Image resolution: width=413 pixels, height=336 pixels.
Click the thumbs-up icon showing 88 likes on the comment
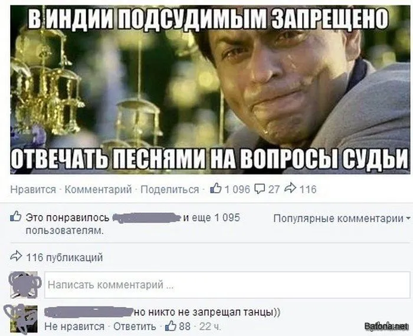coord(171,326)
